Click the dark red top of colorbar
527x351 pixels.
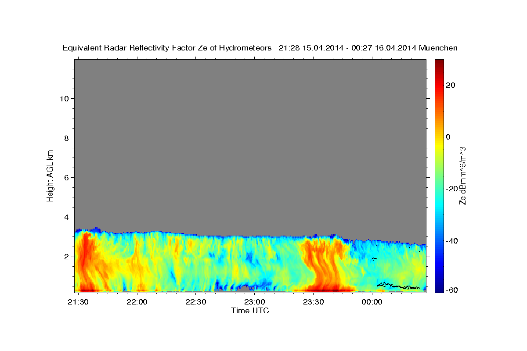[439, 64]
